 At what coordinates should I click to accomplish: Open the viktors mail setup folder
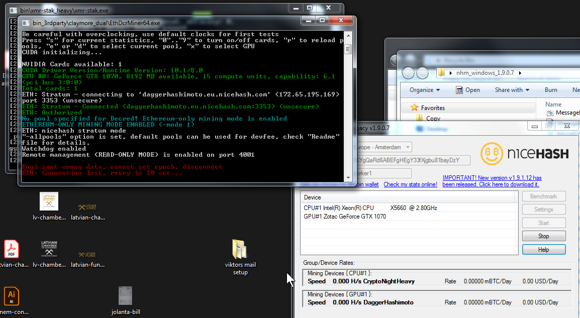pos(240,250)
